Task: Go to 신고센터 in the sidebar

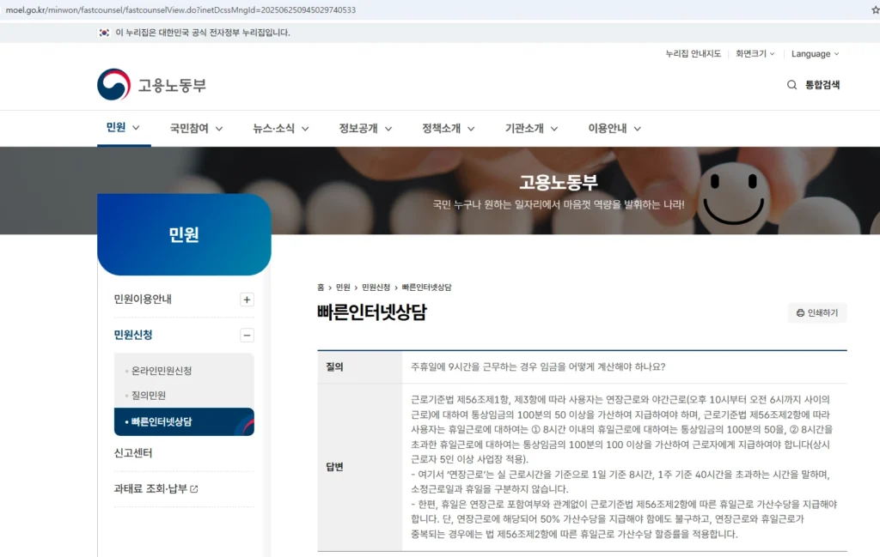Action: tap(133, 453)
